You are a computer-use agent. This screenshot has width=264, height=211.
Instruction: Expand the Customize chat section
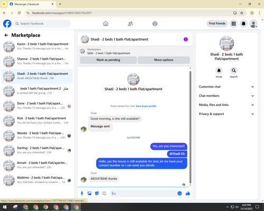(227, 87)
